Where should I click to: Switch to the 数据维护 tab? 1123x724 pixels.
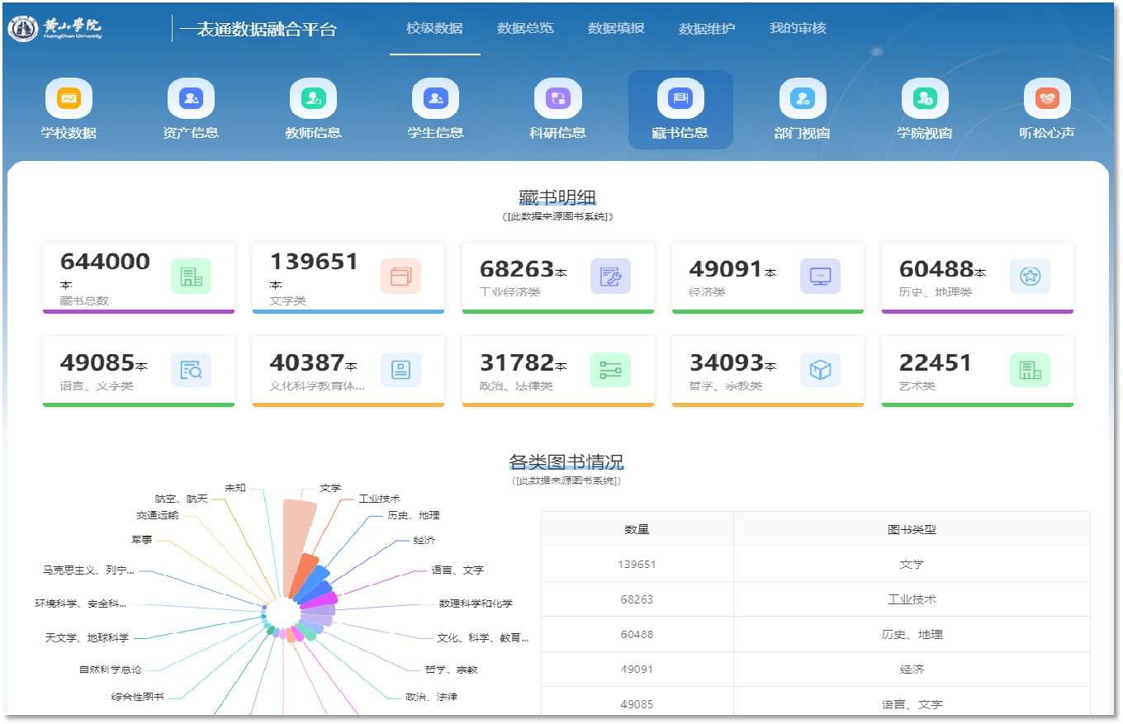pyautogui.click(x=707, y=28)
